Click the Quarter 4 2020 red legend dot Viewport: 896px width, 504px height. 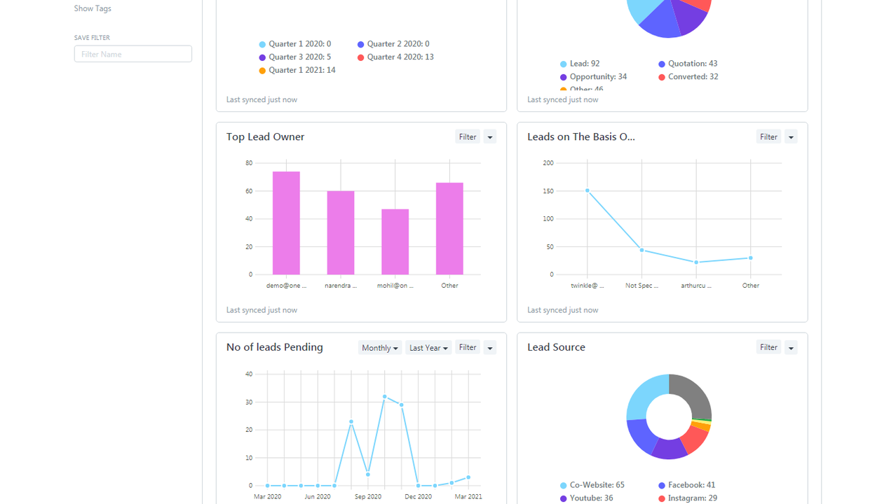(x=360, y=57)
